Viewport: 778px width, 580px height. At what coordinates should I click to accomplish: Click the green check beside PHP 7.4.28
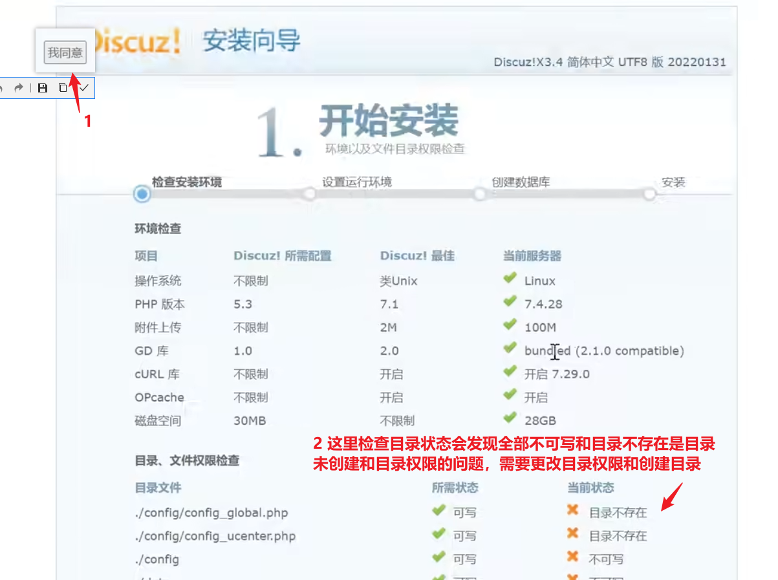(x=510, y=302)
